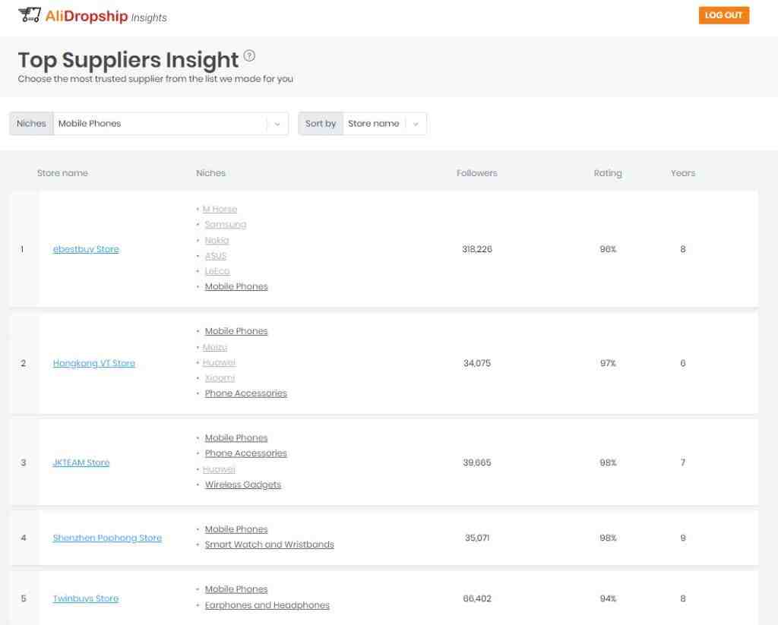
Task: Click the Sort by chevron arrow
Action: click(416, 124)
